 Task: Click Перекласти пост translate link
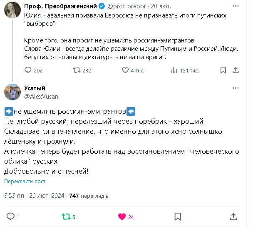(x=25, y=181)
